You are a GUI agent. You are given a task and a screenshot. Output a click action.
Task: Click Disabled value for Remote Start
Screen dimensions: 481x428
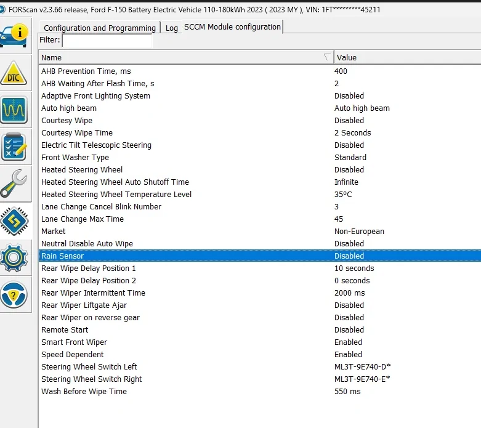coord(349,329)
